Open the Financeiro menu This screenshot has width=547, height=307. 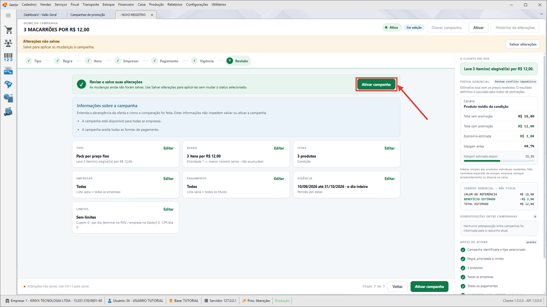[126, 4]
